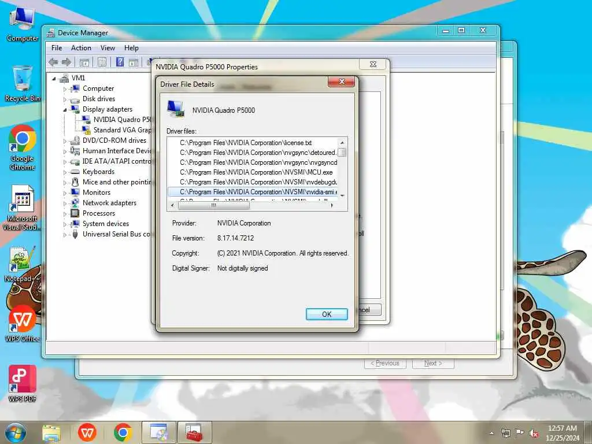592x444 pixels.
Task: Select Human Interface Devices in tree
Action: (x=117, y=151)
